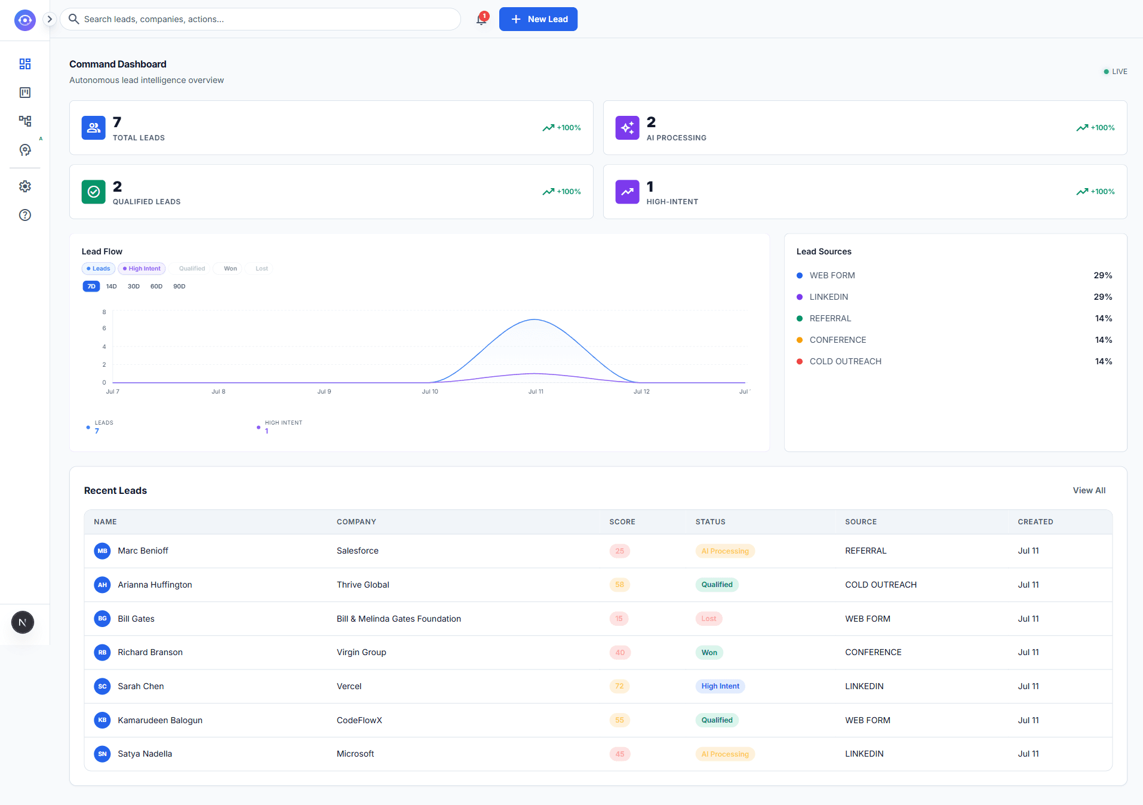Click Richard Branson's Won status badge
This screenshot has height=805, width=1143.
[709, 652]
